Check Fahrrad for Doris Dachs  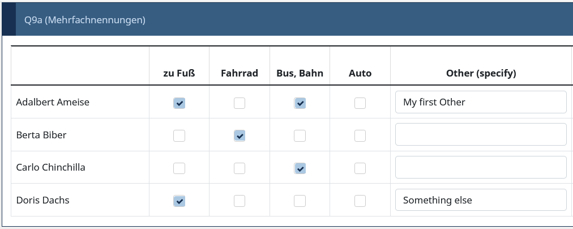[240, 201]
